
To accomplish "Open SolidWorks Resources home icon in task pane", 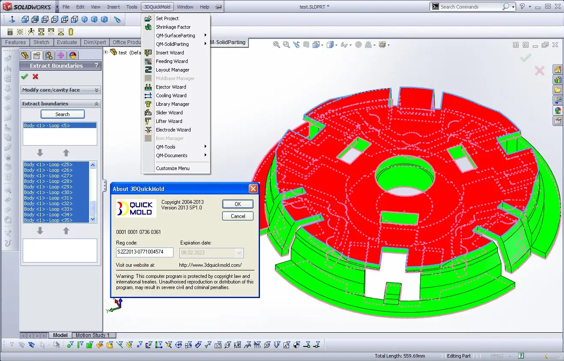I will 558,69.
